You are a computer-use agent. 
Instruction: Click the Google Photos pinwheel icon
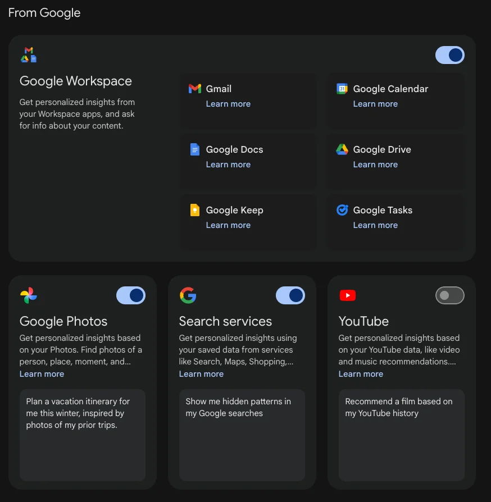pyautogui.click(x=29, y=295)
